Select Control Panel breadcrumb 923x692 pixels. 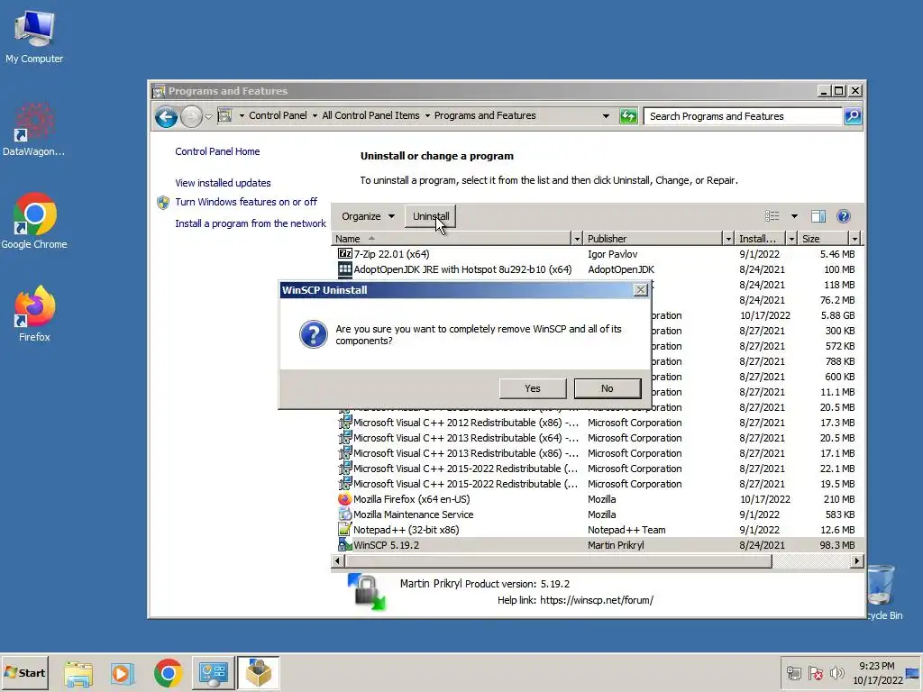point(278,115)
